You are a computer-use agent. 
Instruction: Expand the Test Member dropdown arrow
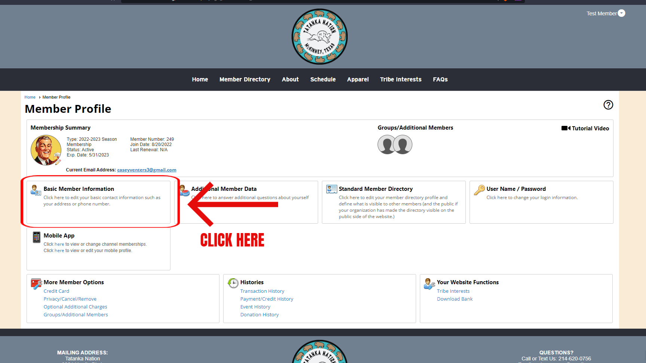point(621,13)
